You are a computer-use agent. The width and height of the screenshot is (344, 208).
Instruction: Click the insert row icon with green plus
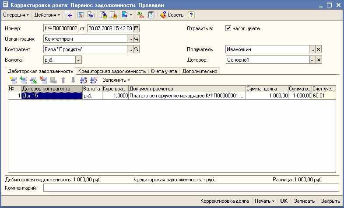(x=23, y=80)
